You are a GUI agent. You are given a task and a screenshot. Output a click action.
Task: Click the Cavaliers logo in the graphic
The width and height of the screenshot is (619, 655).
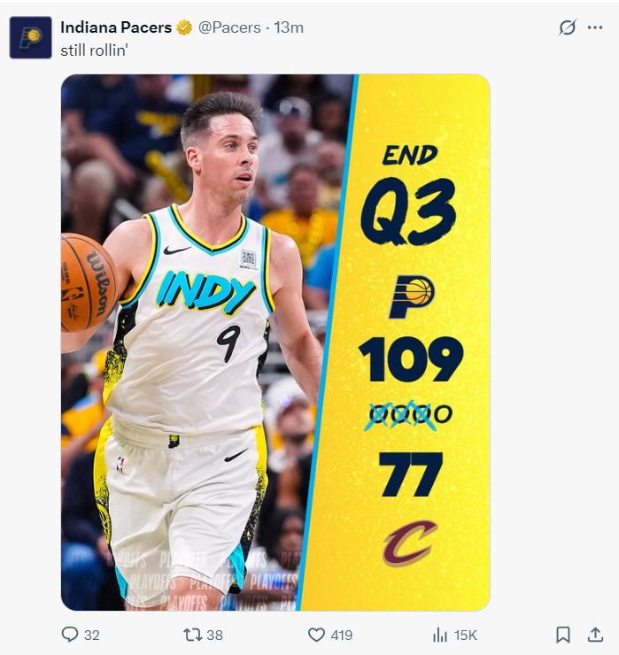pyautogui.click(x=410, y=543)
